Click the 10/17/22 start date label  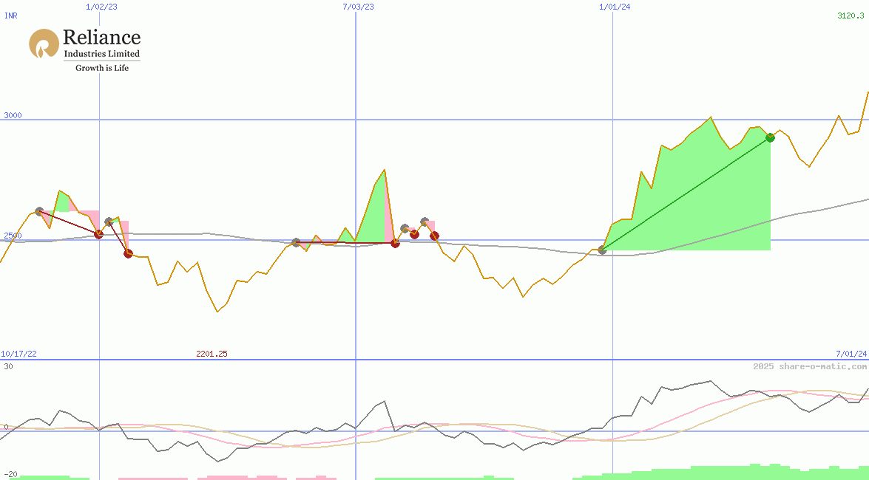(x=19, y=354)
